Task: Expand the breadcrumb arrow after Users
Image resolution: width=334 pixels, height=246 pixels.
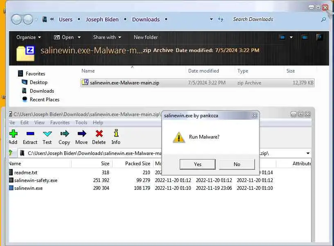Action: pos(79,19)
